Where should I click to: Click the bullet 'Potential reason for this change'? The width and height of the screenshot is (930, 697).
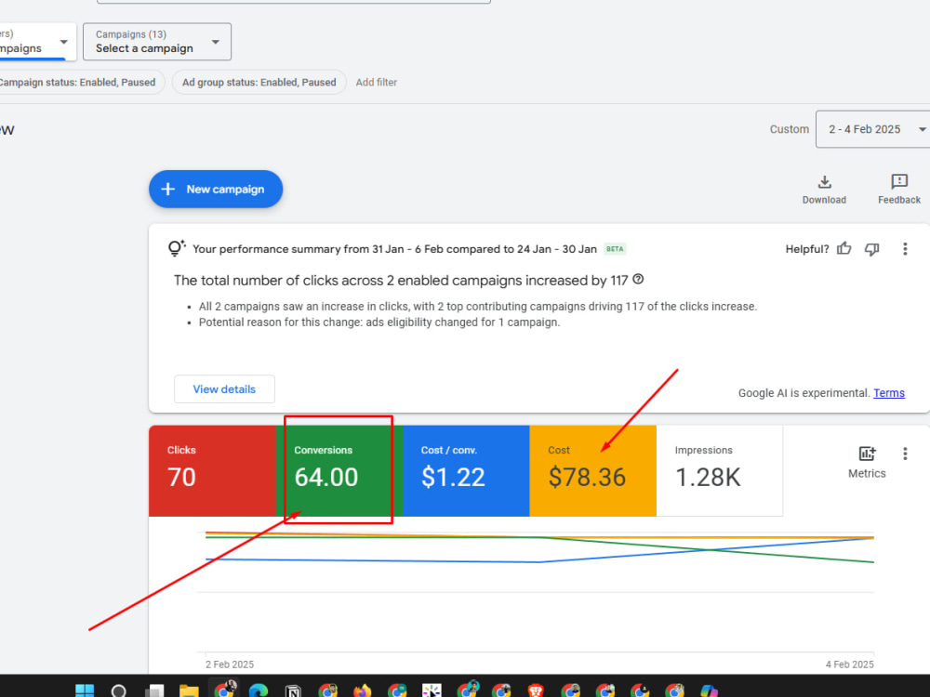click(379, 322)
